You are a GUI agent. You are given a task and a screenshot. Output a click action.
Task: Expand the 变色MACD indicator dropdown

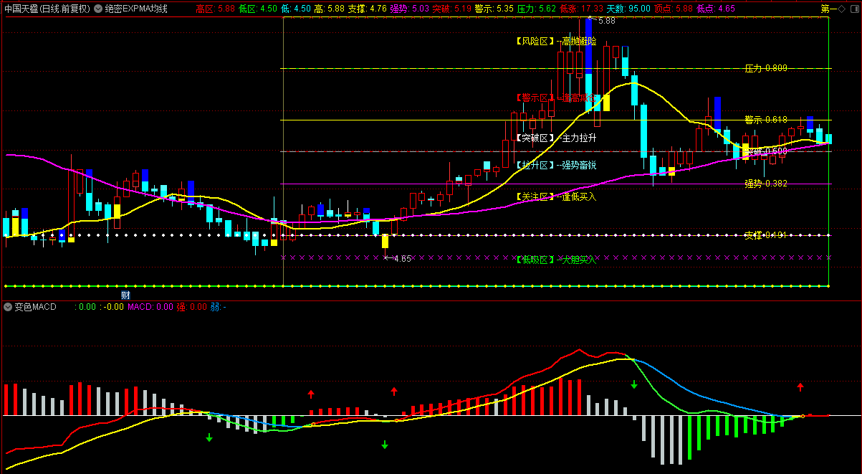[x=8, y=307]
